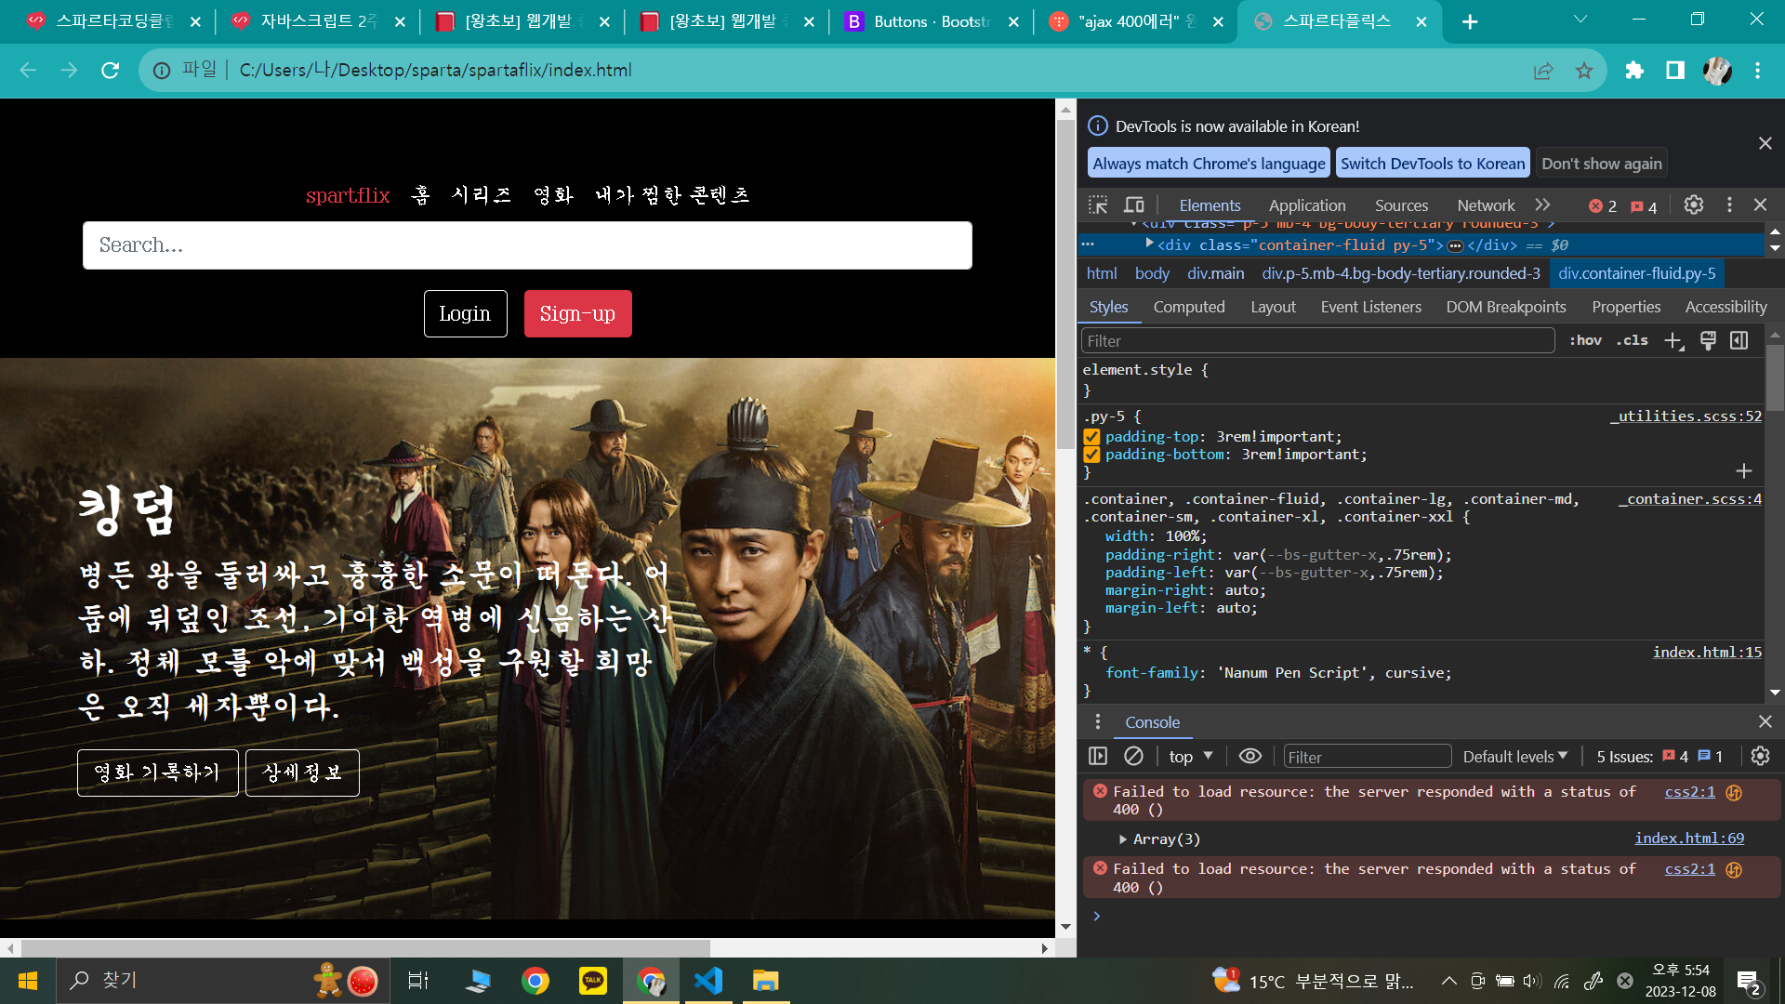Dismiss the DevTools language notification
The height and width of the screenshot is (1004, 1785).
pyautogui.click(x=1765, y=143)
